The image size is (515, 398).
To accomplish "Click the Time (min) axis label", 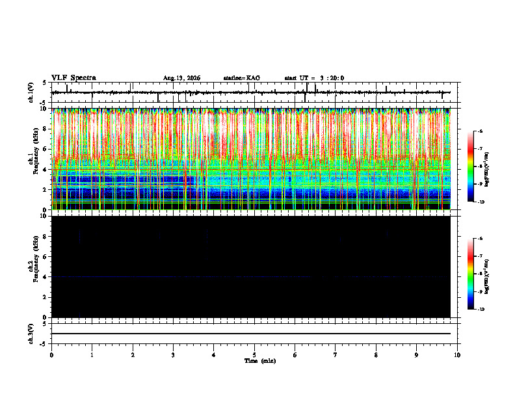I will (260, 361).
